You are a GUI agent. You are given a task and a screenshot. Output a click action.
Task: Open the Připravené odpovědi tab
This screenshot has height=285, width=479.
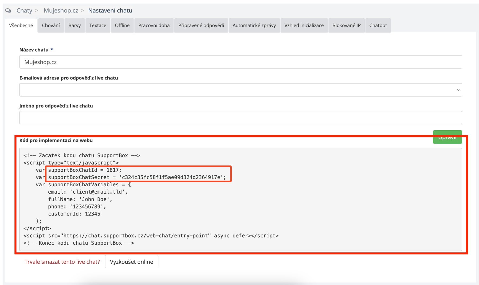coord(201,25)
